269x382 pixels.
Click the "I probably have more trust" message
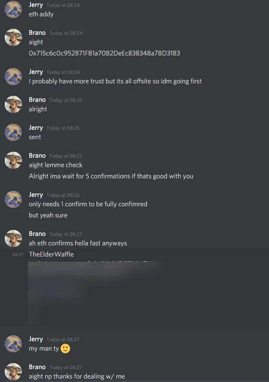click(115, 81)
